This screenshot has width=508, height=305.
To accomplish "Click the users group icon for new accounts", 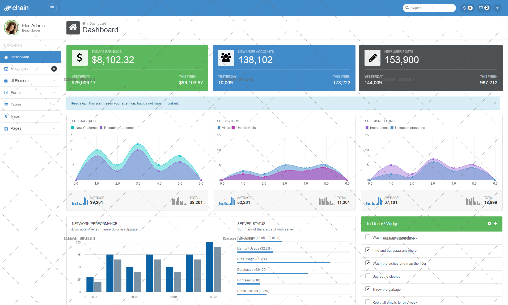I will [x=226, y=58].
